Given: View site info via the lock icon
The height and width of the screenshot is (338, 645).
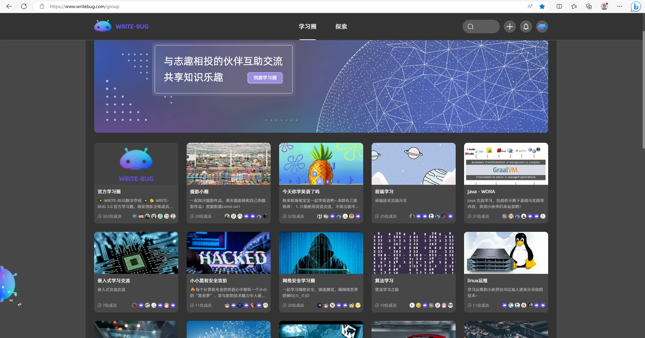Looking at the screenshot, I should (42, 6).
